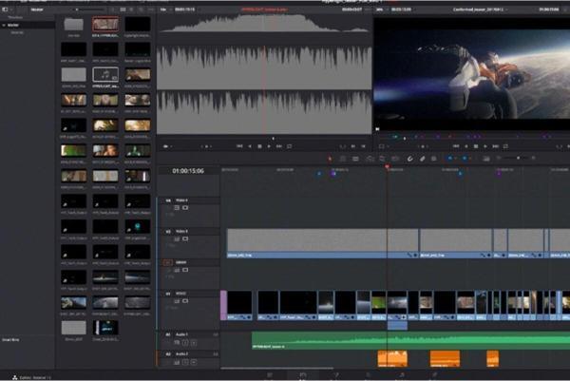Activate the trim edit mode tool

click(x=342, y=159)
